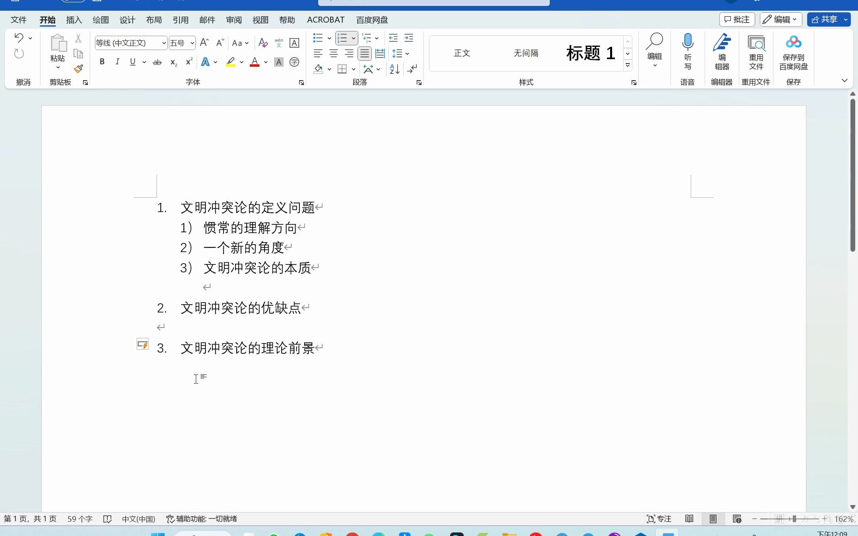858x536 pixels.
Task: Open the Editor pen tool
Action: click(x=722, y=52)
